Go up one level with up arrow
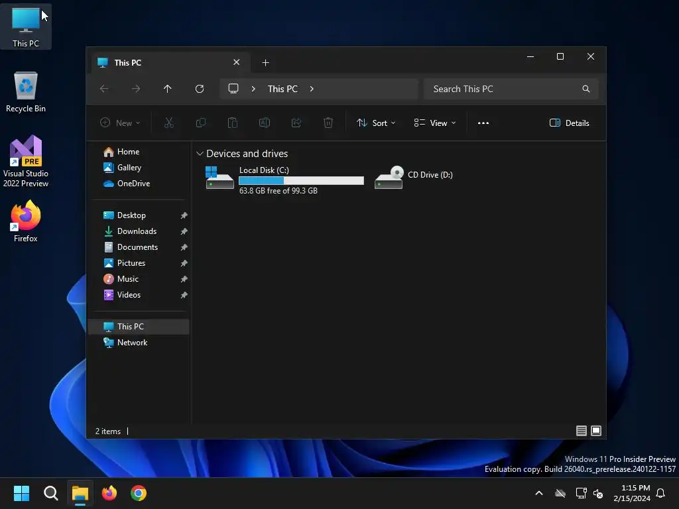 click(x=168, y=89)
